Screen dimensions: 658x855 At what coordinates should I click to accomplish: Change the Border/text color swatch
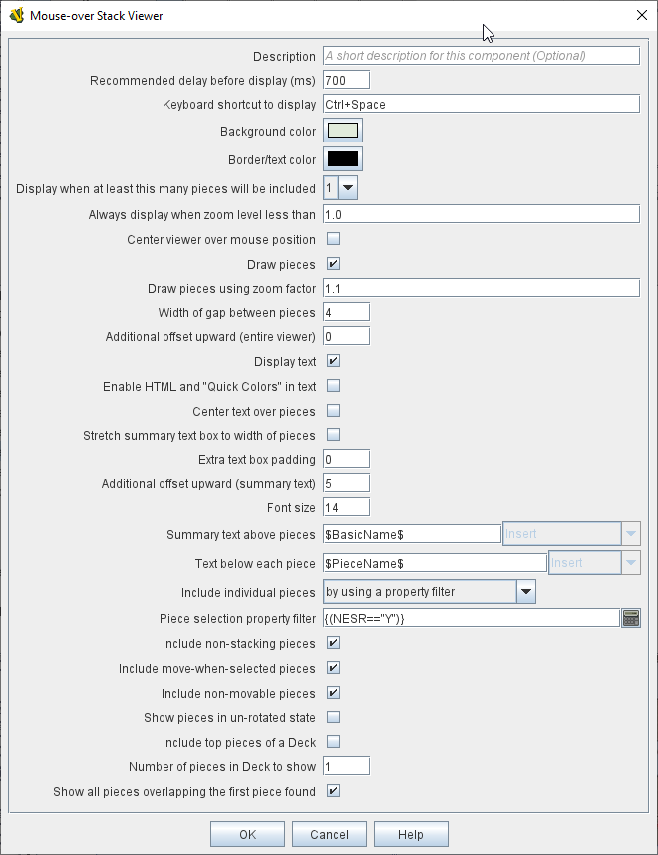coord(343,159)
